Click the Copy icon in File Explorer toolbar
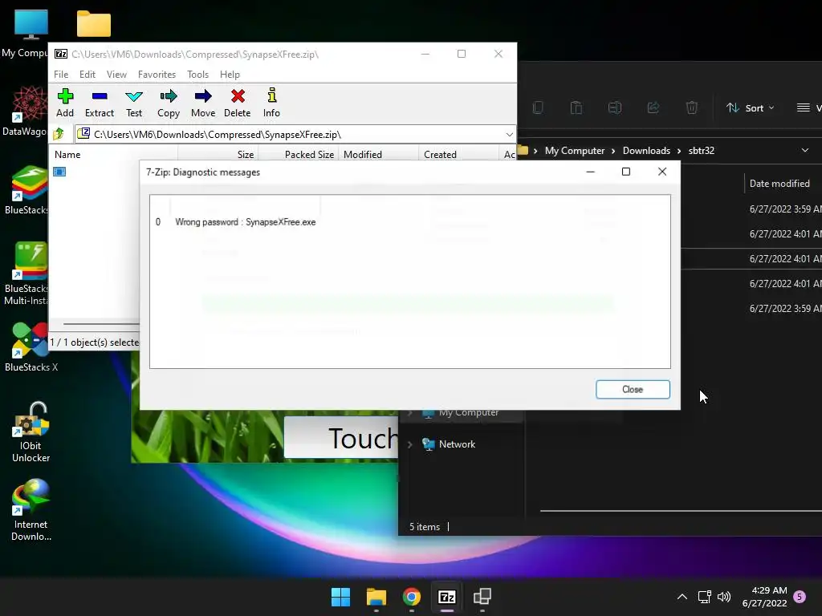822x616 pixels. [538, 108]
